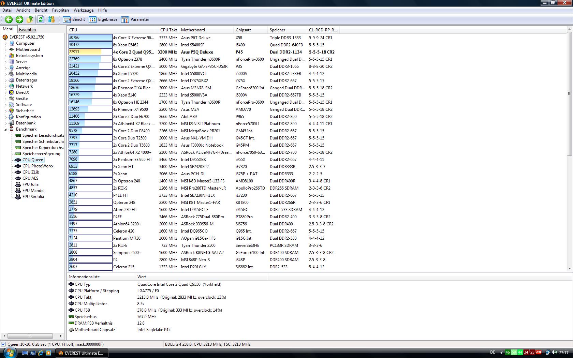Click the green Back arrow toolbar icon
Image resolution: width=573 pixels, height=358 pixels.
[9, 19]
